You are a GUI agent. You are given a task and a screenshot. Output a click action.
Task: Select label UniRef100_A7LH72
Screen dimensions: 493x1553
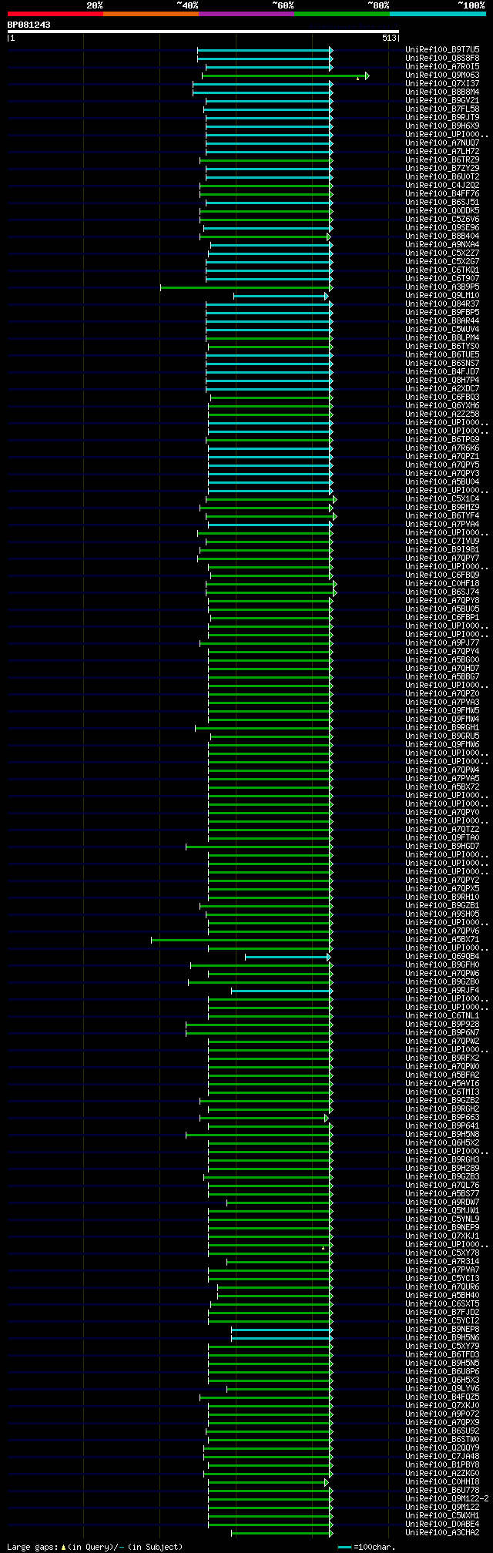[x=442, y=151]
